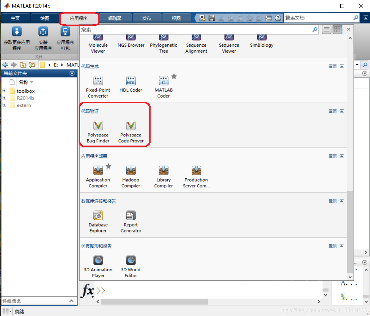Go up one folder level
The image size is (370, 316).
pos(23,65)
